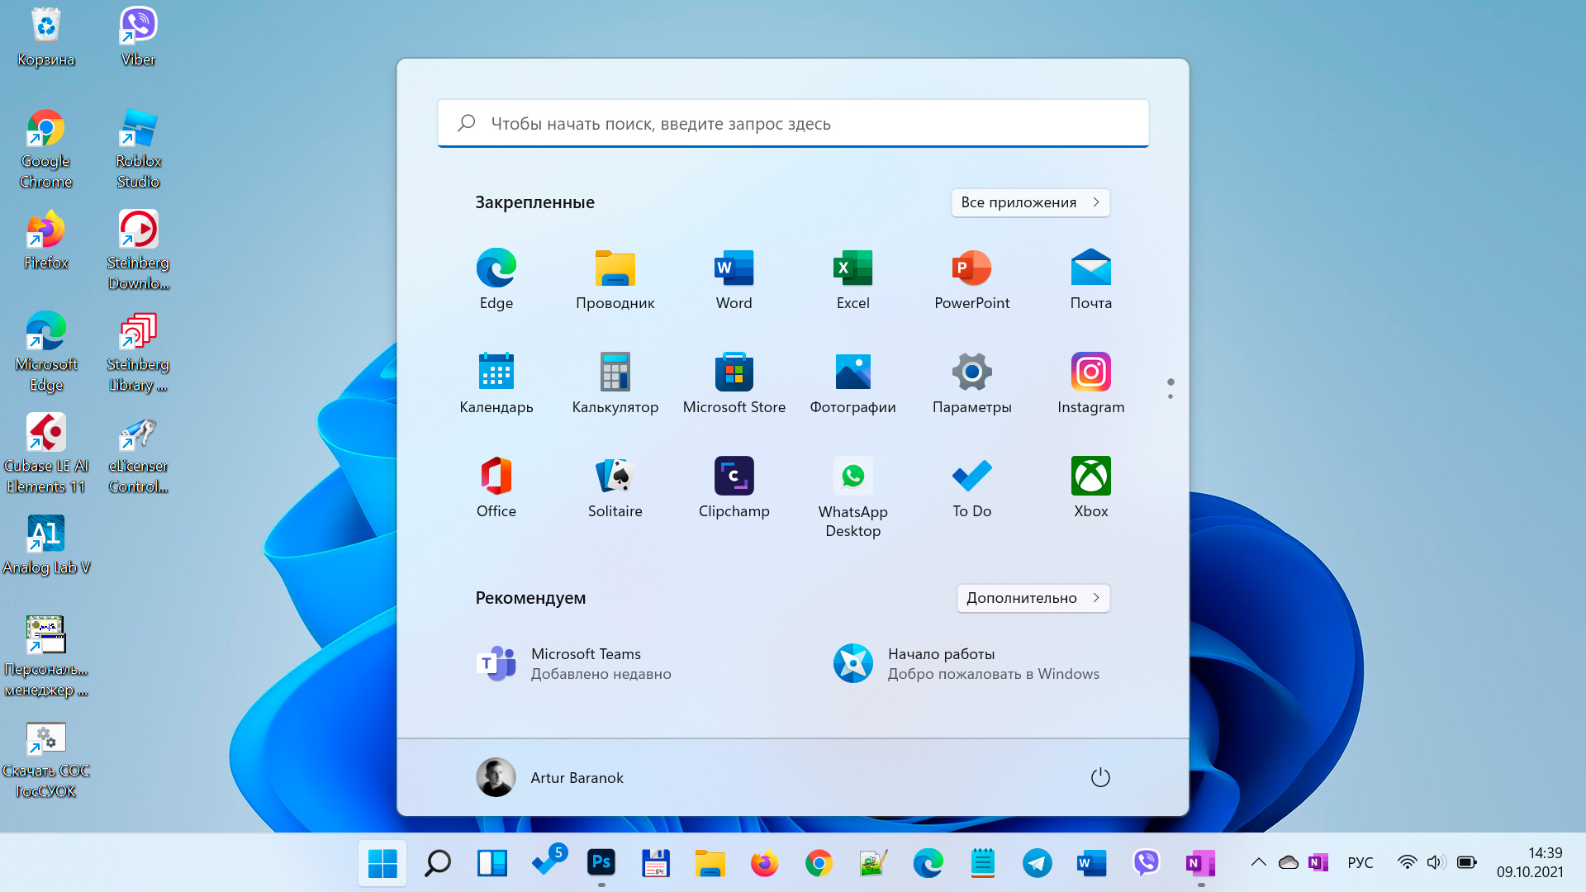Show hidden tray icons chevron
Screen dimensions: 1586x892
click(x=1258, y=862)
